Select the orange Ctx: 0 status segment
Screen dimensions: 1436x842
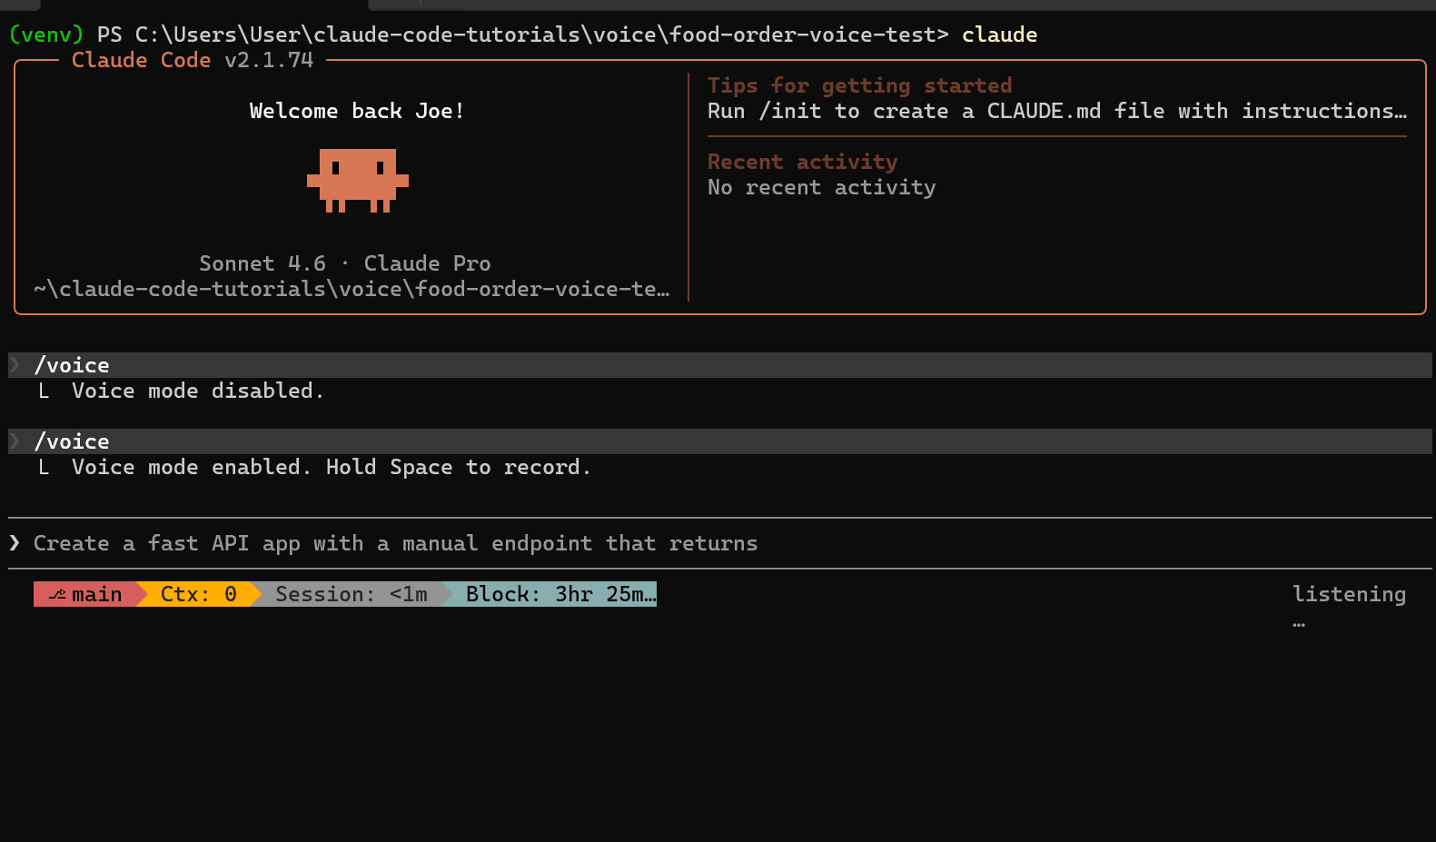tap(198, 595)
